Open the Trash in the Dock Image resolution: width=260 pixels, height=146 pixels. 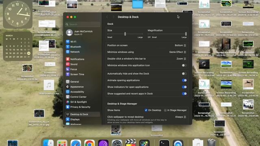click(211, 143)
